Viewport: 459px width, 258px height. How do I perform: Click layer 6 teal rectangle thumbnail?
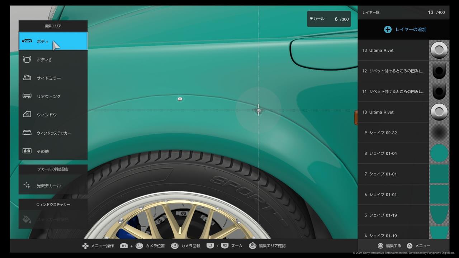click(x=439, y=195)
